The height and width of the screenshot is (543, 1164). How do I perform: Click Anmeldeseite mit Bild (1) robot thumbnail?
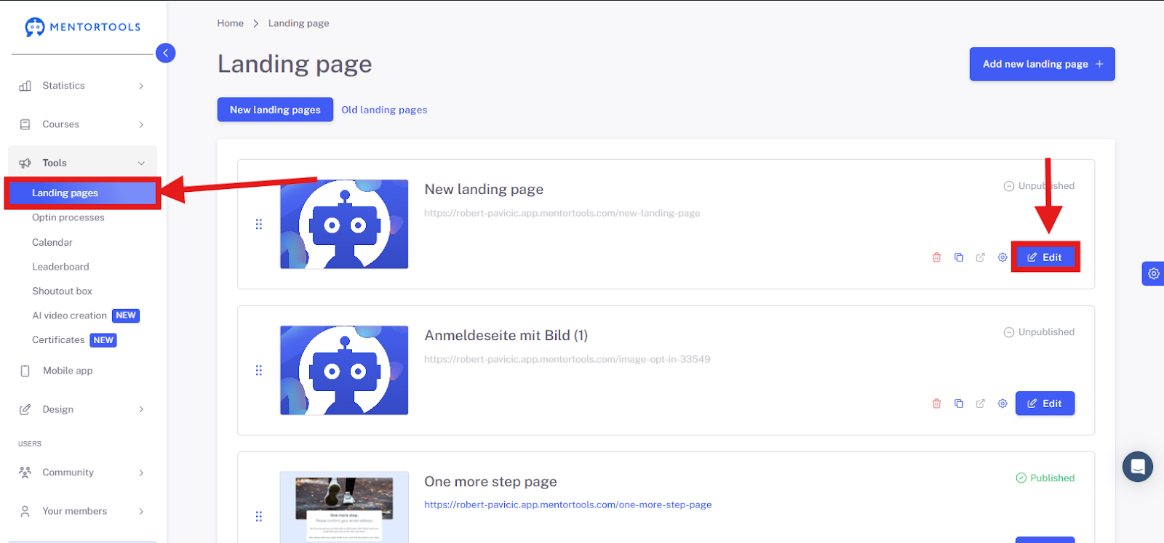click(x=344, y=371)
